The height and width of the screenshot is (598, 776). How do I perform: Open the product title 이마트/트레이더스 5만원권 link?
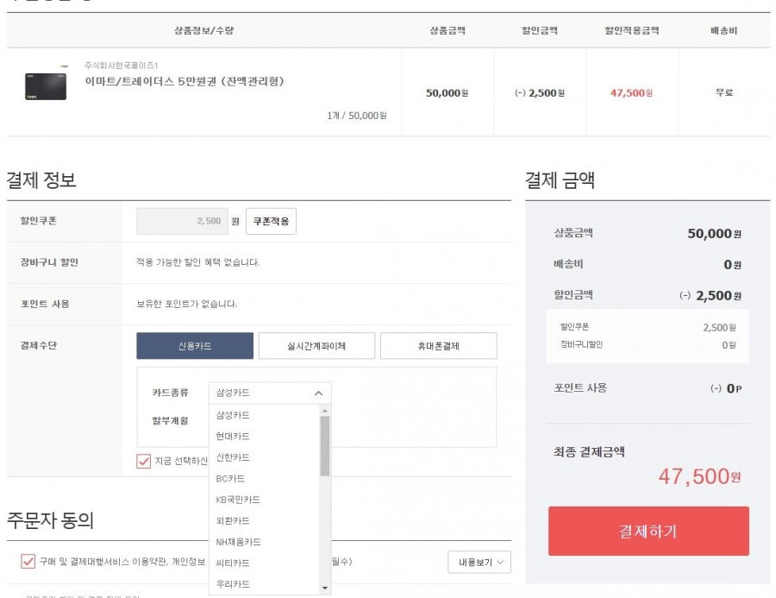coord(185,81)
